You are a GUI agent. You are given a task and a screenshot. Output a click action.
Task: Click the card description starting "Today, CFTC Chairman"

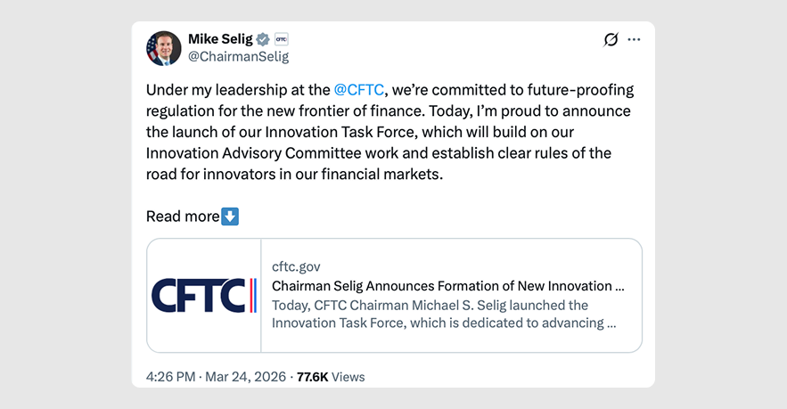(443, 314)
